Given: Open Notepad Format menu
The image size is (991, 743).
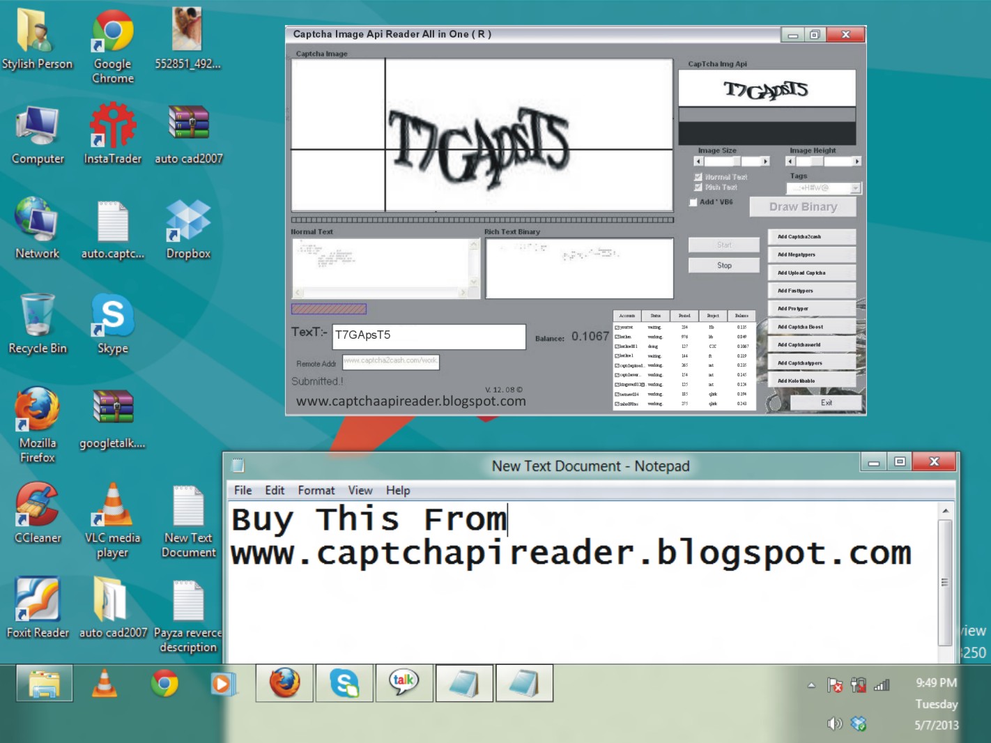Looking at the screenshot, I should 316,491.
